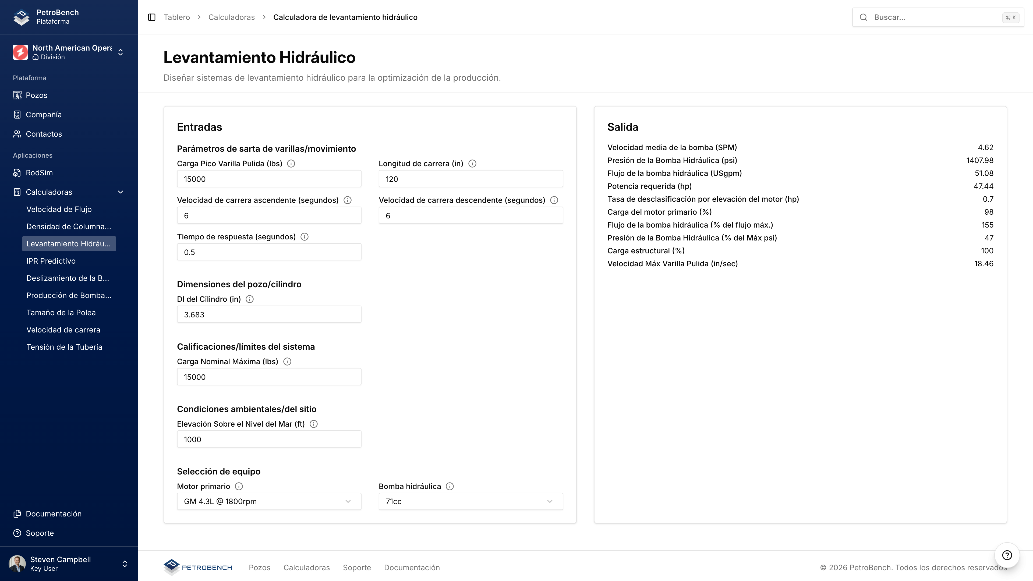
Task: Open the RodSim application icon
Action: pos(17,172)
